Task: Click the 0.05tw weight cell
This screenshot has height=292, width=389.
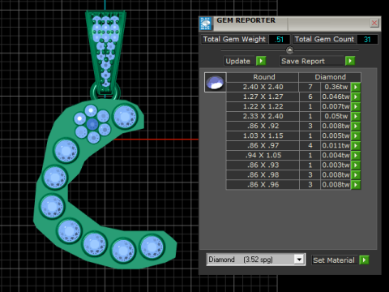Action: (336, 116)
